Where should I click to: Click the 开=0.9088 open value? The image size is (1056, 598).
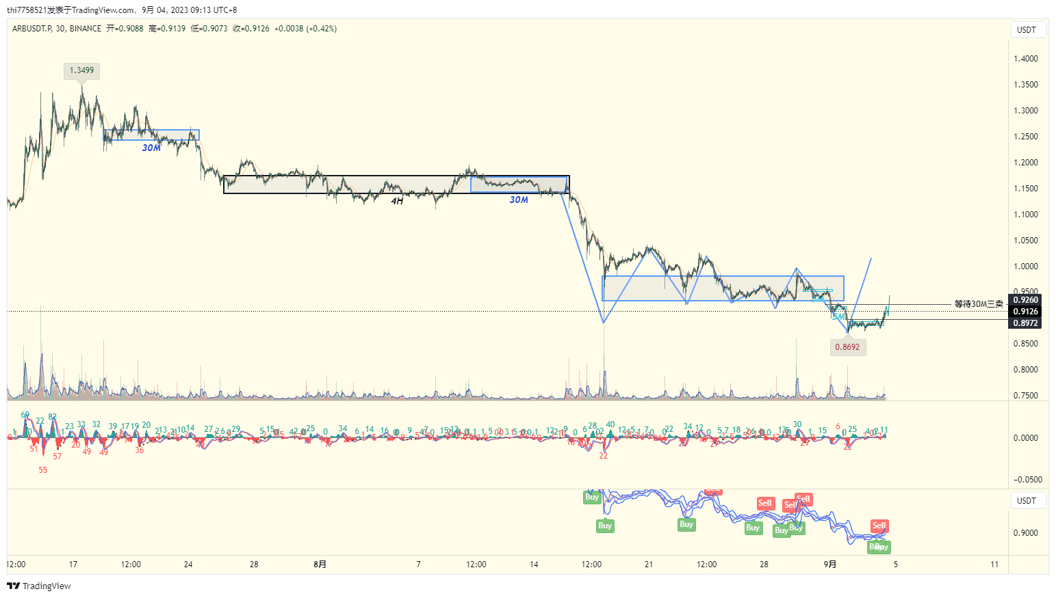pyautogui.click(x=125, y=29)
